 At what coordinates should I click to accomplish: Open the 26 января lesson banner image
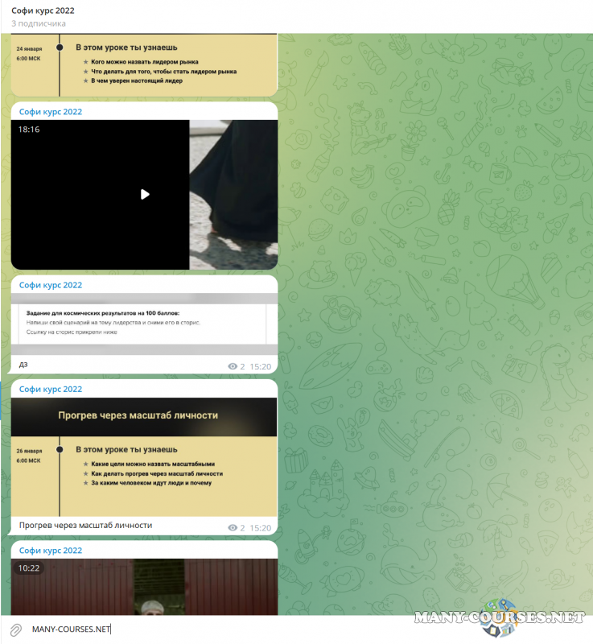[x=144, y=456]
